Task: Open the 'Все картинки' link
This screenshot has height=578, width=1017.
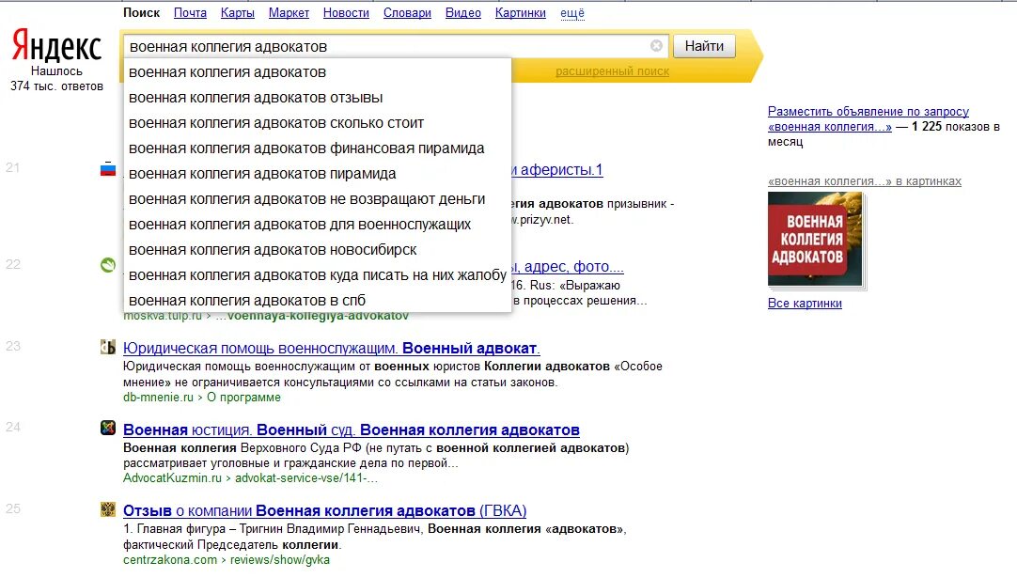Action: tap(805, 303)
